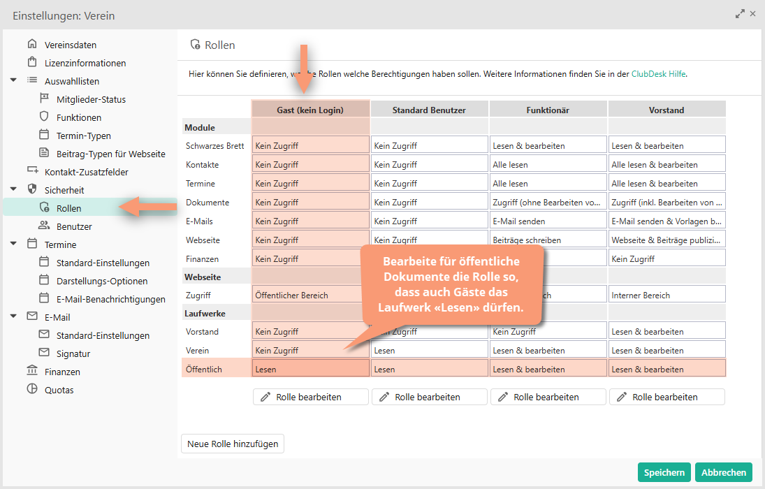Click the Lizenzinformationen clipboard icon
This screenshot has width=765, height=489.
[x=32, y=62]
